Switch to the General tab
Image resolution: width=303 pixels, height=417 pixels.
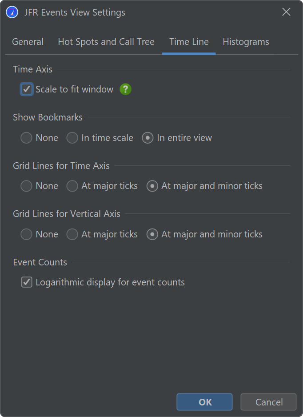click(28, 42)
